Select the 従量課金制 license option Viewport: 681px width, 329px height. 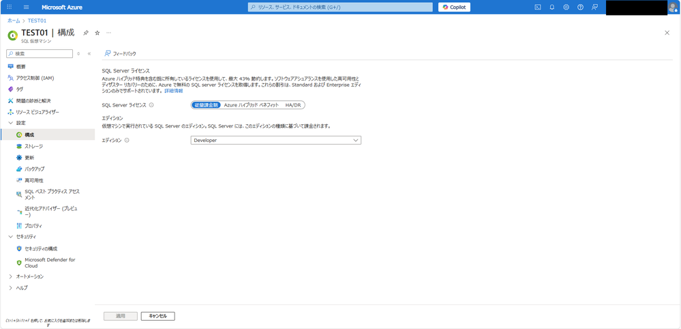207,105
